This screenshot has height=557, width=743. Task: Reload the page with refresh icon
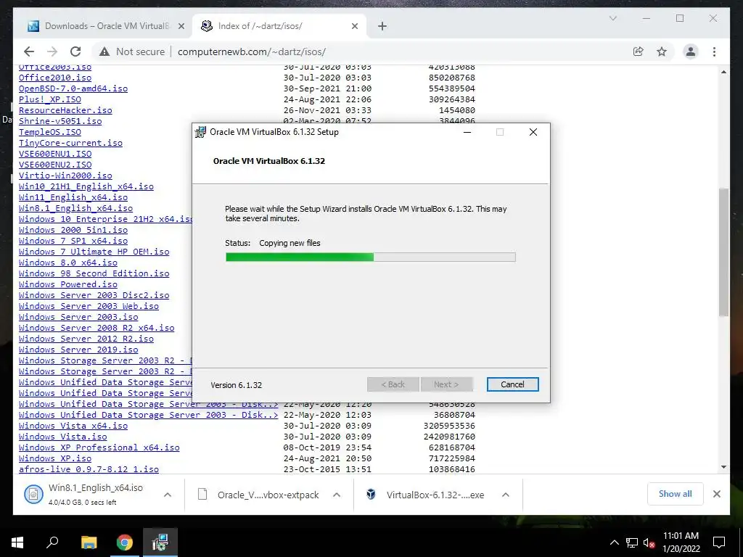pos(75,51)
